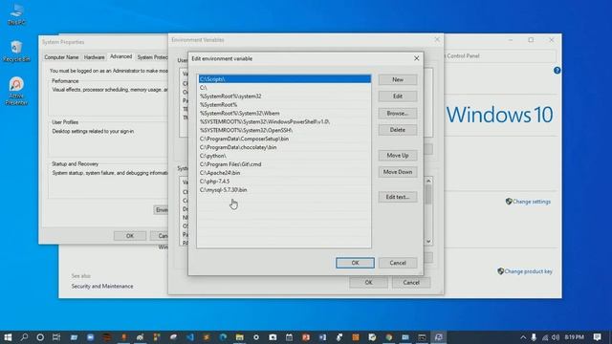
Task: Select System32\OpenSSH\ path entry
Action: (x=284, y=130)
